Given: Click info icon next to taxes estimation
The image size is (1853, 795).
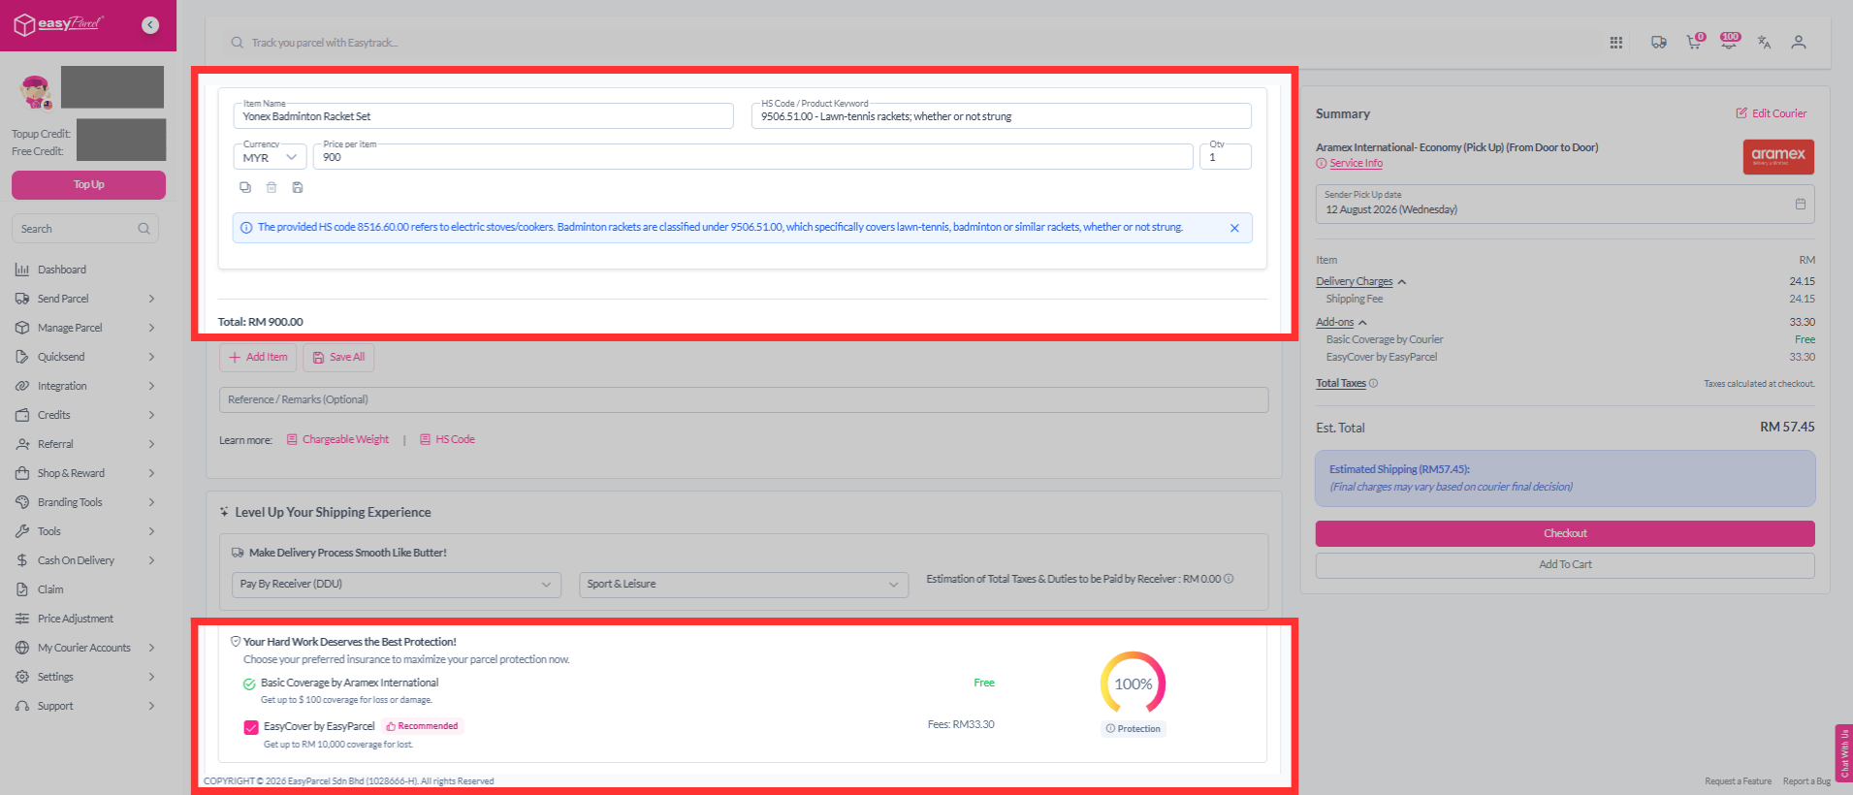Looking at the screenshot, I should pyautogui.click(x=1229, y=579).
